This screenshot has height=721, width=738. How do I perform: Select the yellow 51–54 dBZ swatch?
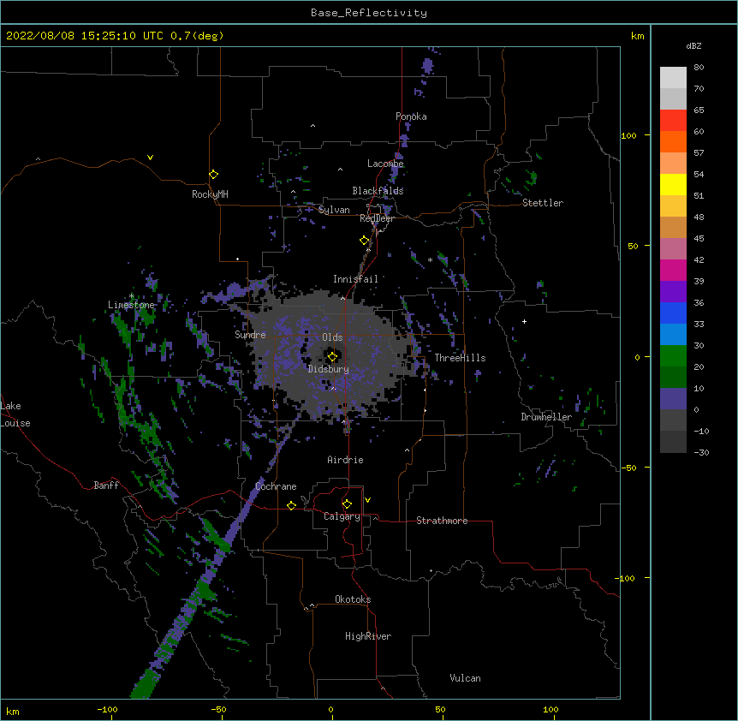673,184
